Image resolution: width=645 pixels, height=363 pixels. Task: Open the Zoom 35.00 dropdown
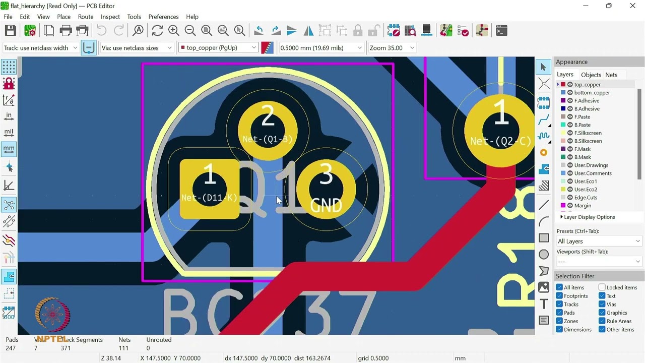(392, 48)
